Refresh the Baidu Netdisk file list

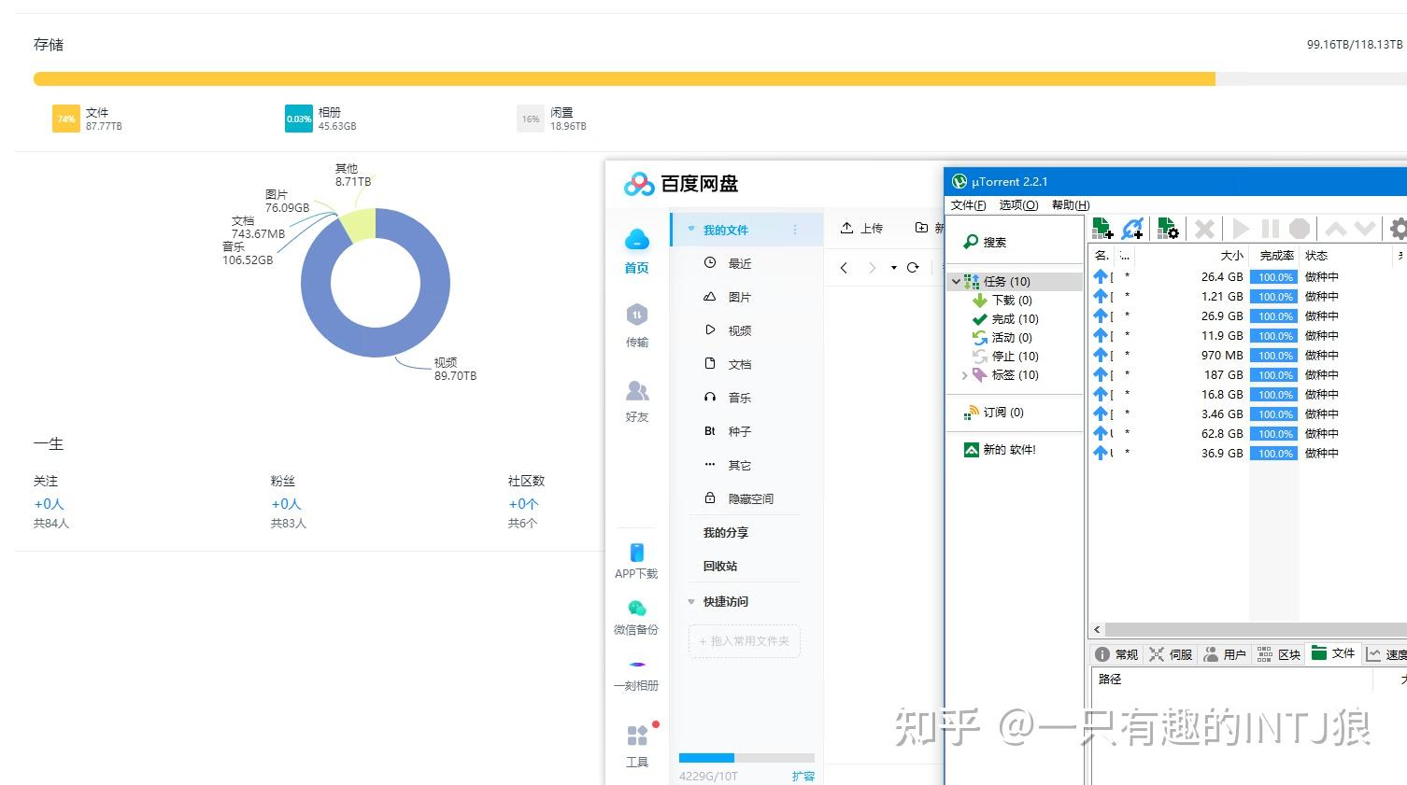click(913, 268)
